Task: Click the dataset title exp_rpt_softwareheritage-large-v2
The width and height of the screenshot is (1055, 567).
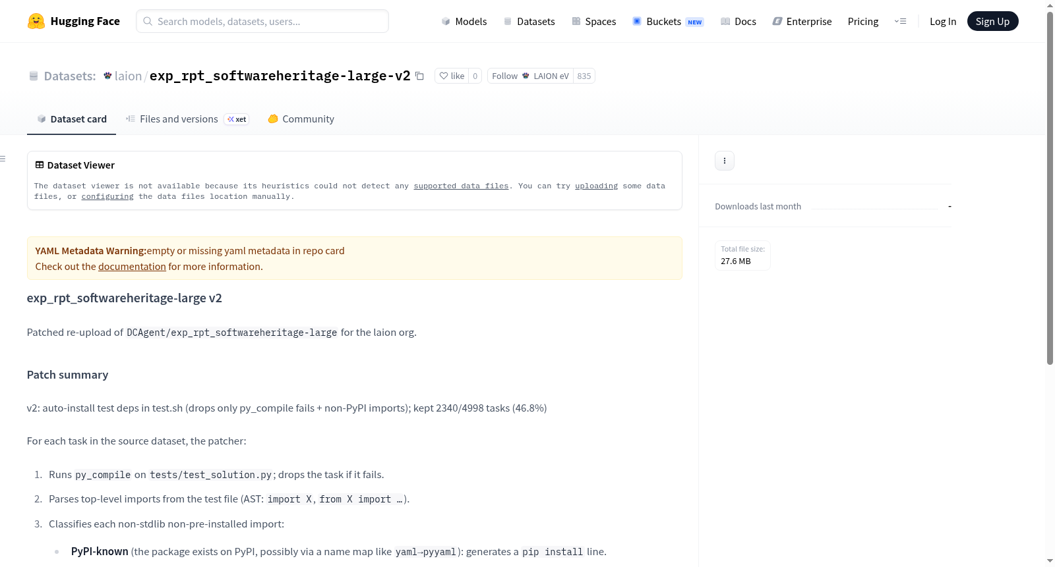Action: [x=280, y=76]
